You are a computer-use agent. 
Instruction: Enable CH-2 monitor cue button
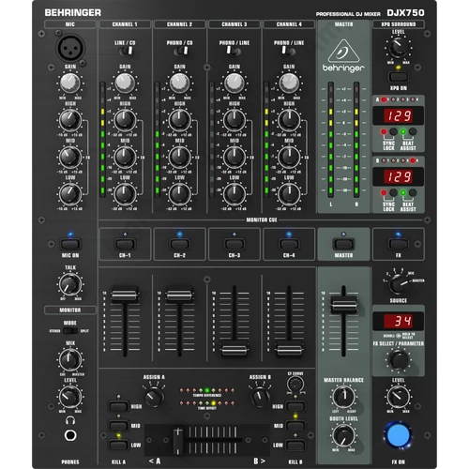pyautogui.click(x=179, y=244)
